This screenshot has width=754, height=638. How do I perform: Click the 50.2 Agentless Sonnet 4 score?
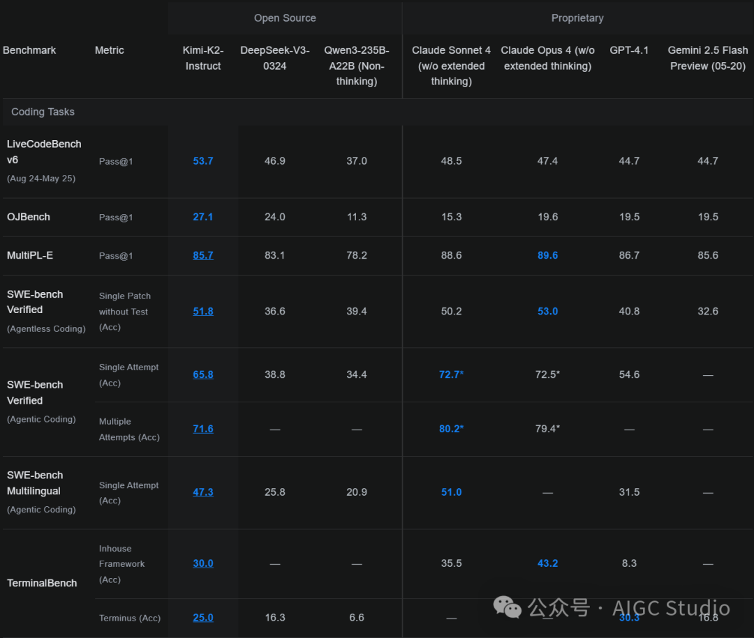pos(451,311)
